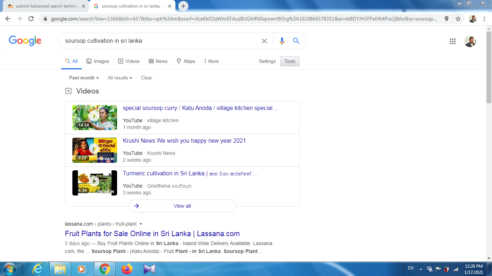Open Google account avatar
492x276 pixels.
(x=470, y=41)
